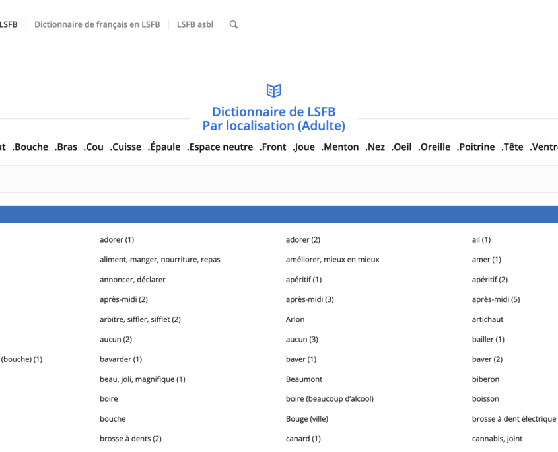Open the entry aucun (3)

tap(302, 339)
